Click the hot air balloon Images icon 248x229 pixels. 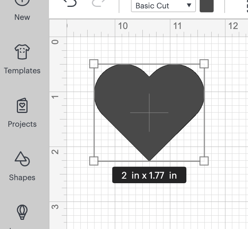tap(22, 211)
